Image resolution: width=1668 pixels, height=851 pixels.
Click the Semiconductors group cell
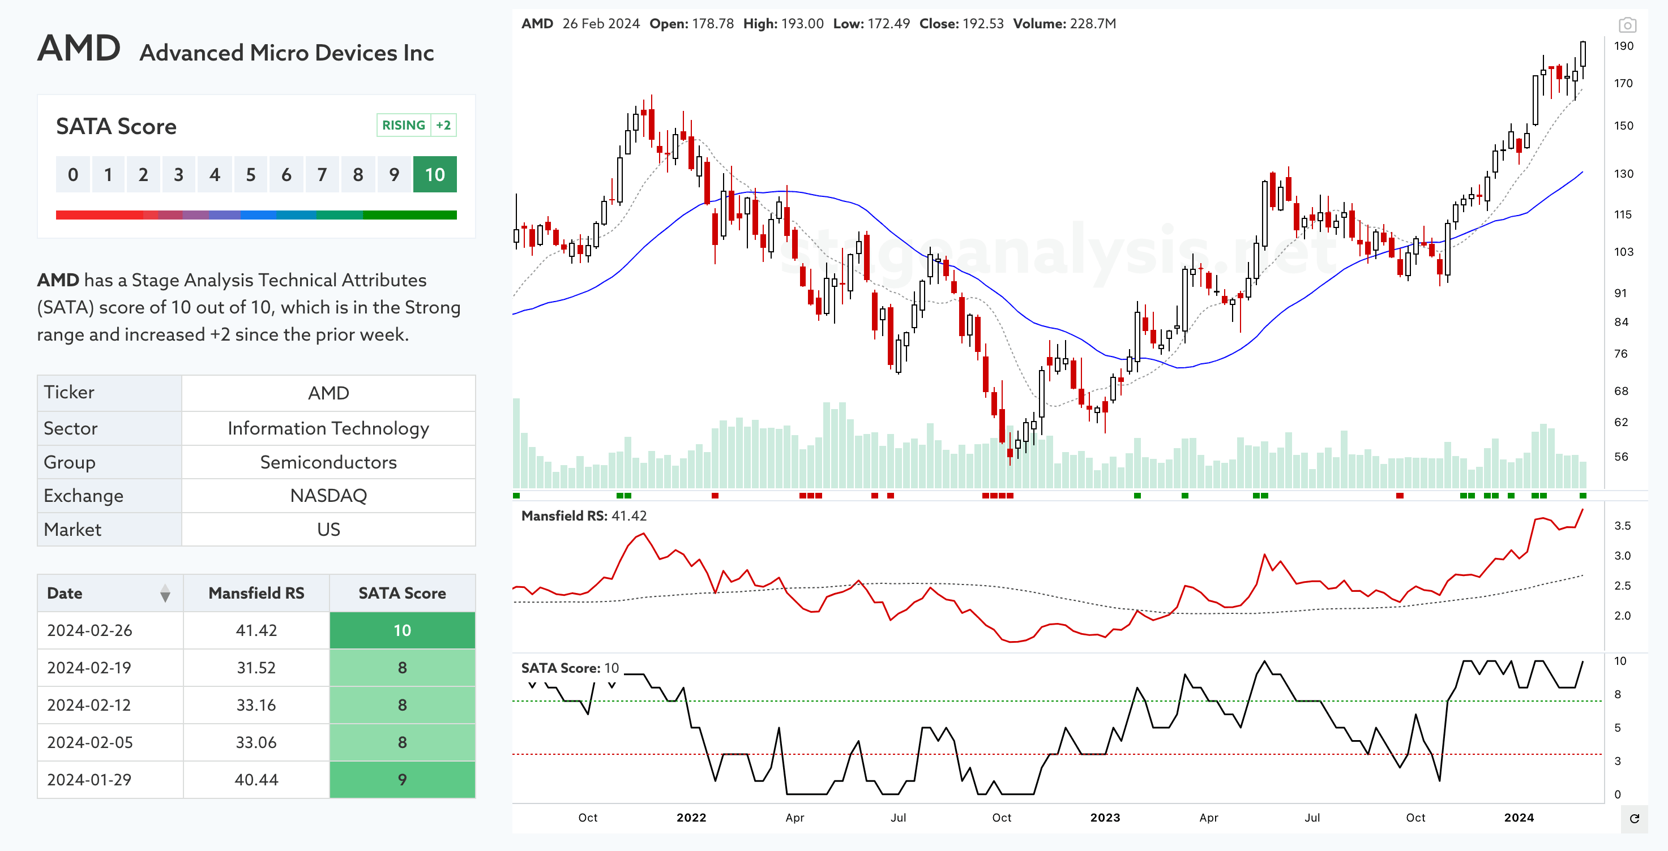[328, 462]
